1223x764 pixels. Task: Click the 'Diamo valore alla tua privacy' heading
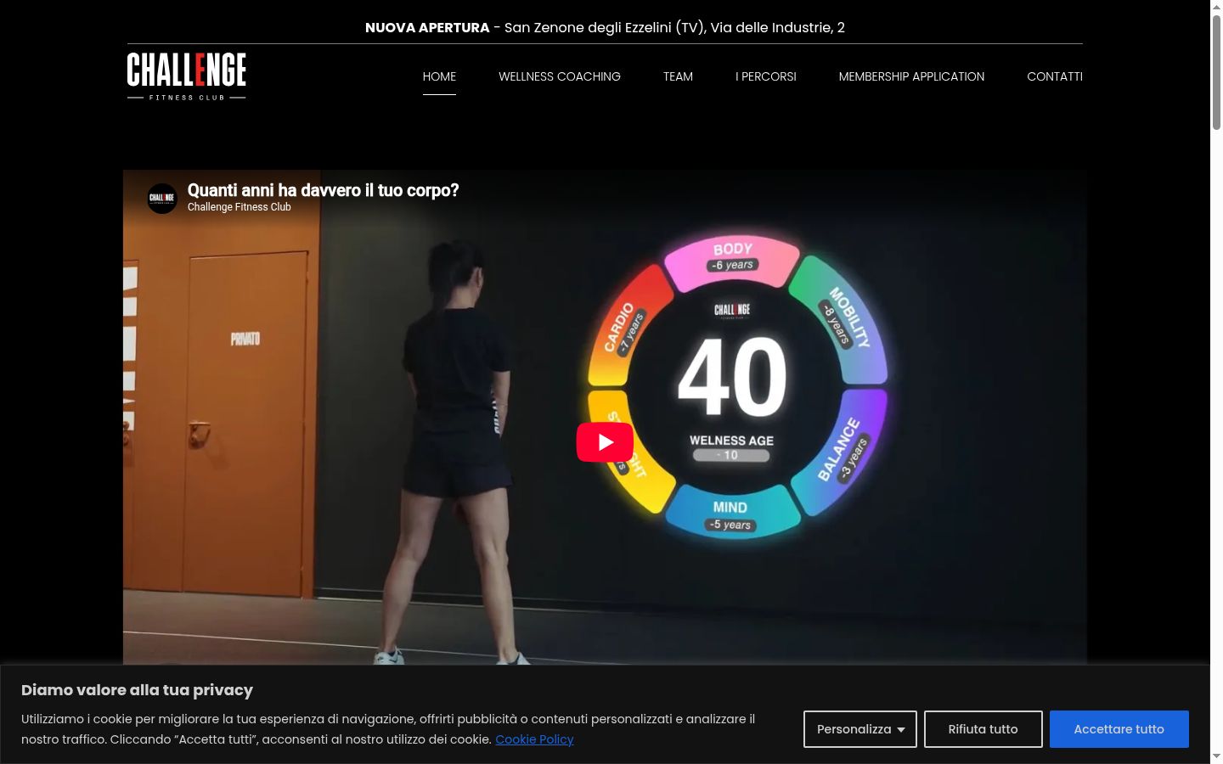coord(138,690)
